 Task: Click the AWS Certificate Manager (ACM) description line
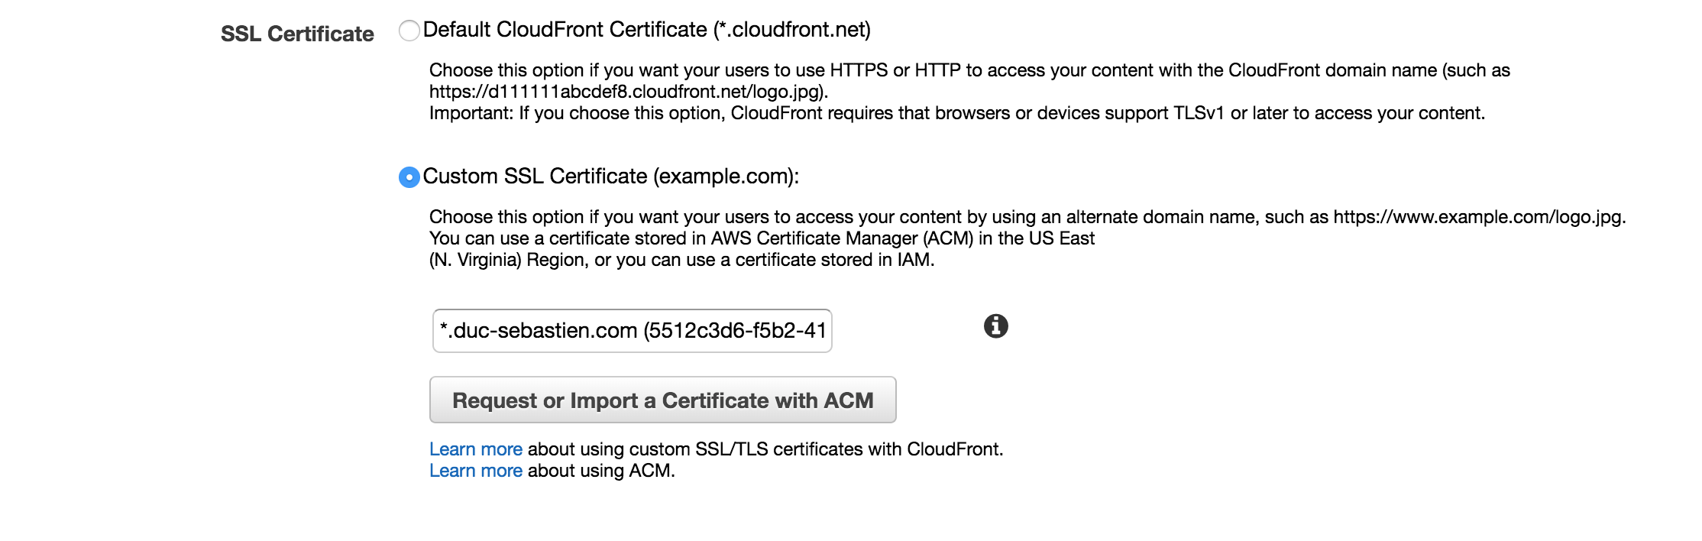click(762, 238)
